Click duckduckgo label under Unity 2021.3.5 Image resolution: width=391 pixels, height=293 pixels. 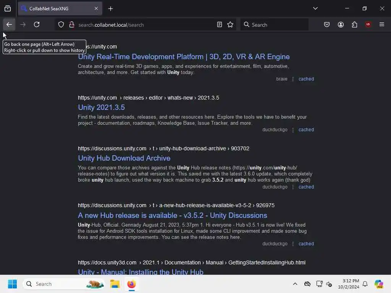pos(275,130)
